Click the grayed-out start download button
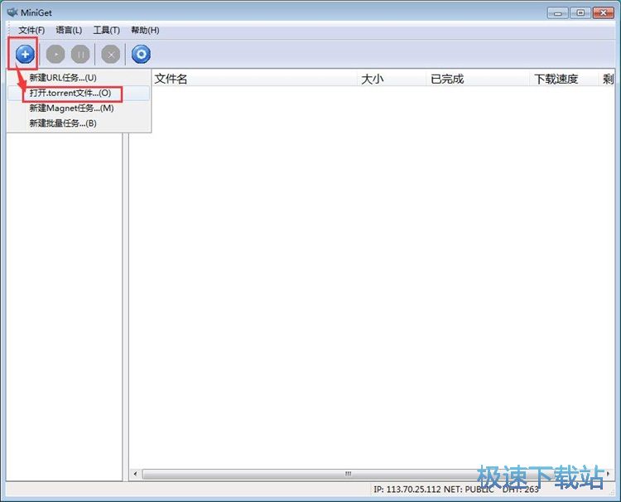Viewport: 621px width, 502px height. [55, 55]
